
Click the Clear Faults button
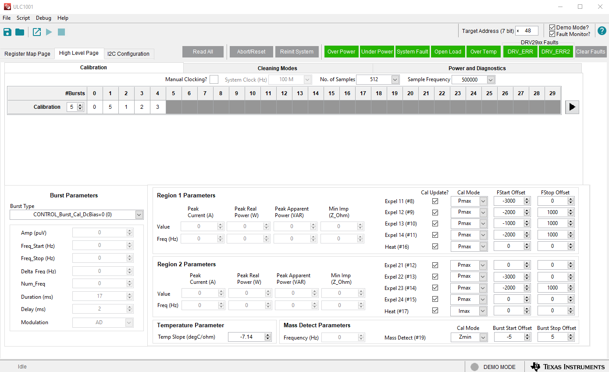click(x=591, y=52)
